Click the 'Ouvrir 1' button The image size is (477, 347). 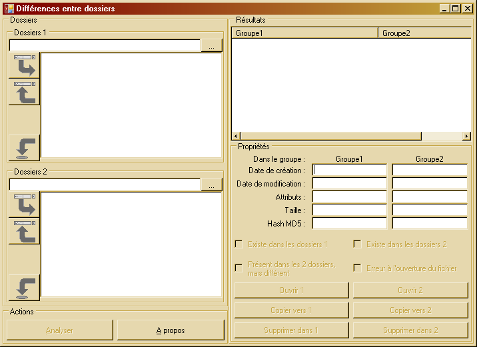click(x=291, y=290)
